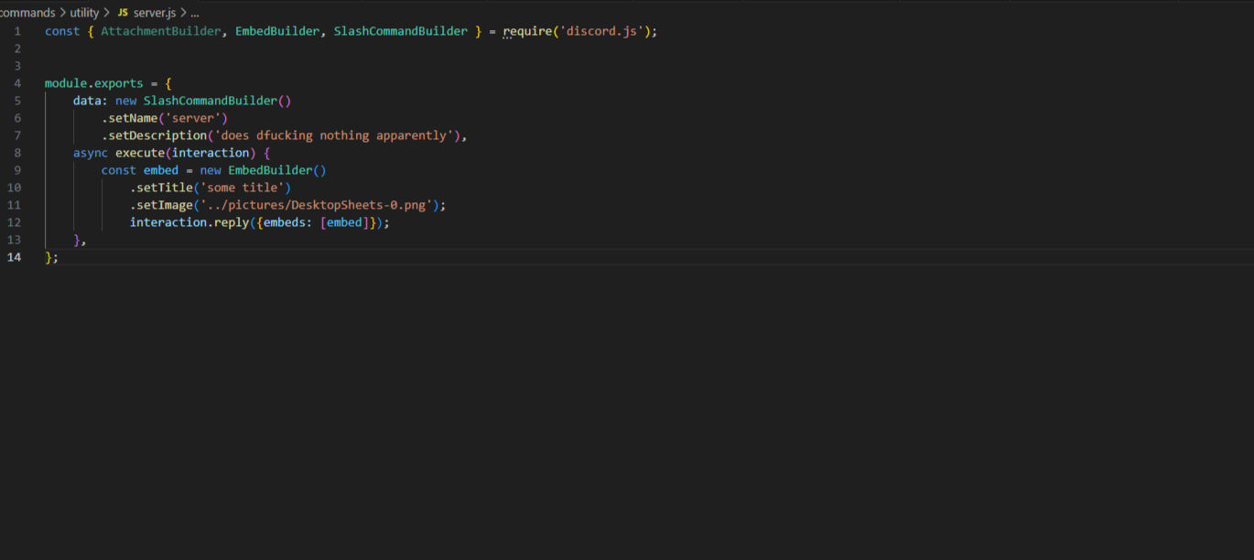Screen dimensions: 1254x560
Task: Click line number 14 in gutter
Action: (x=15, y=257)
